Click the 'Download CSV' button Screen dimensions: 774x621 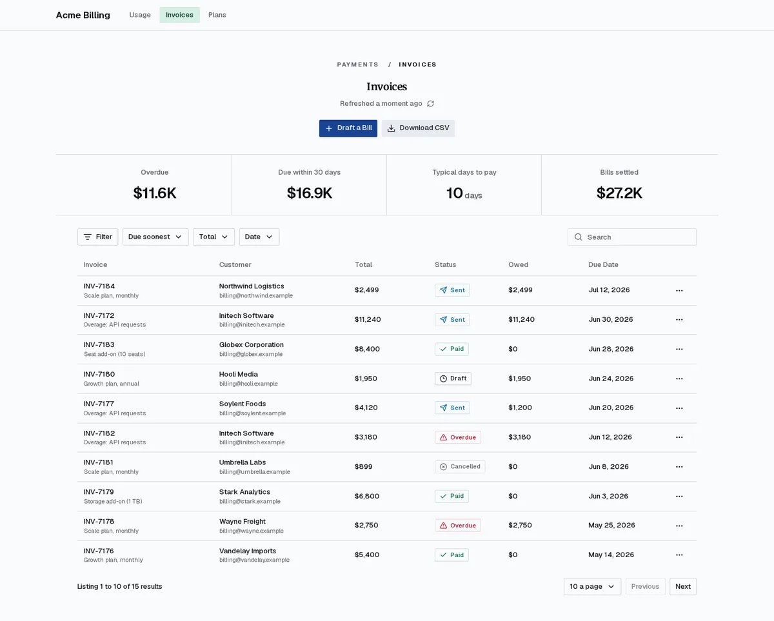pos(418,128)
